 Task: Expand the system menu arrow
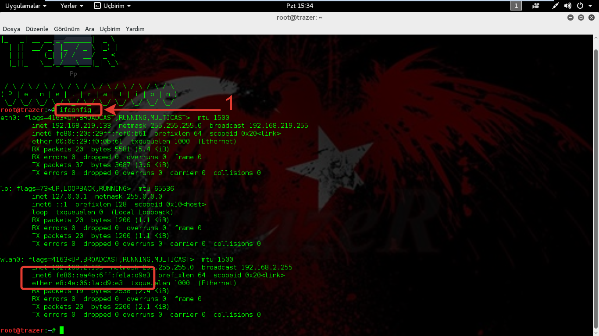(x=590, y=6)
